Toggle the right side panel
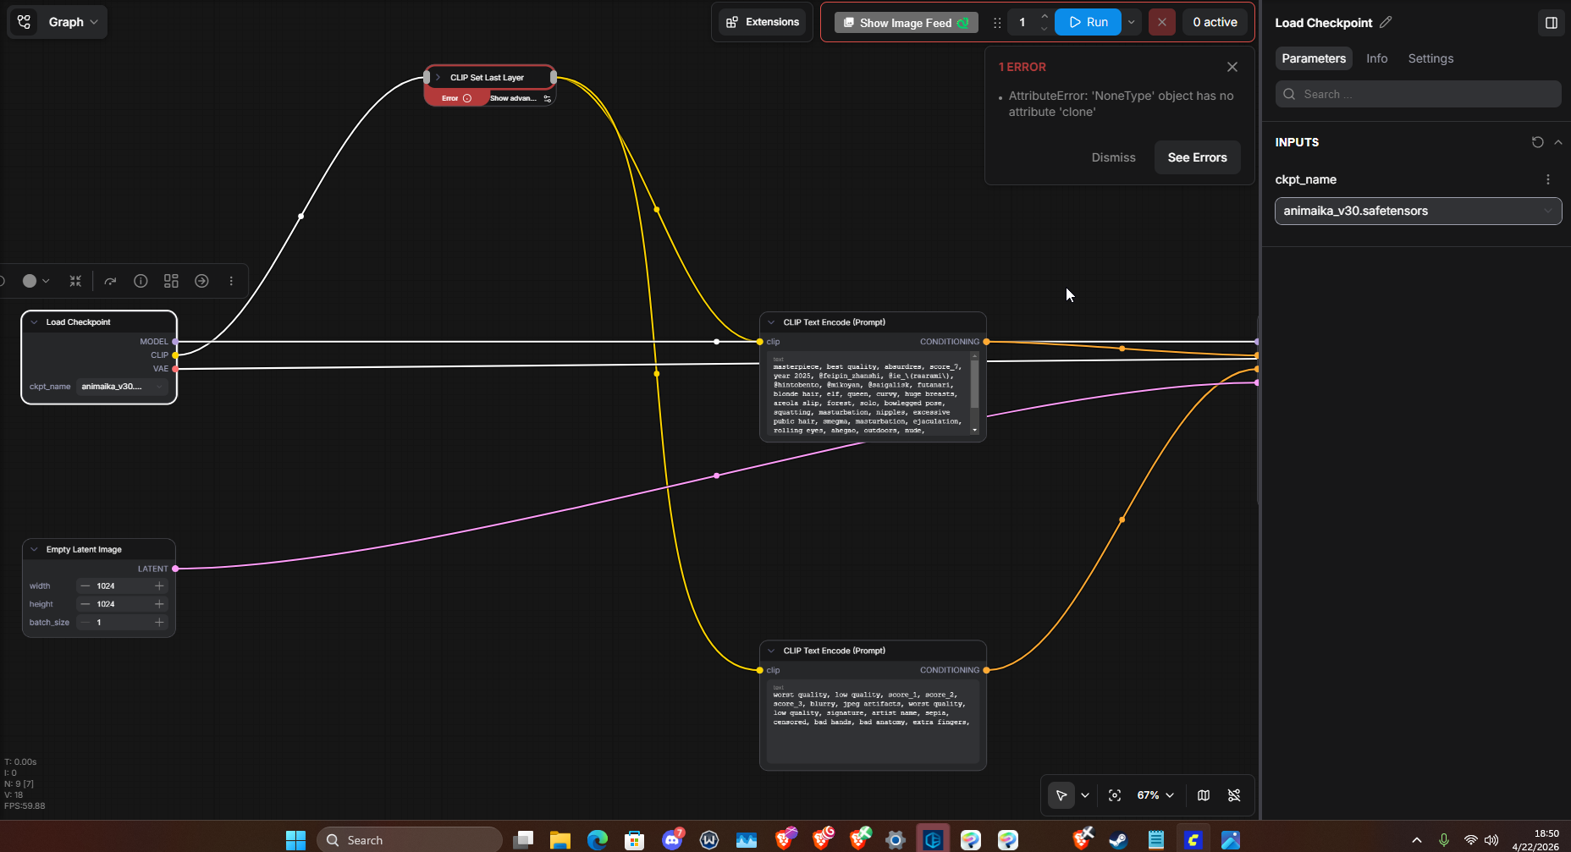This screenshot has width=1571, height=852. point(1552,23)
